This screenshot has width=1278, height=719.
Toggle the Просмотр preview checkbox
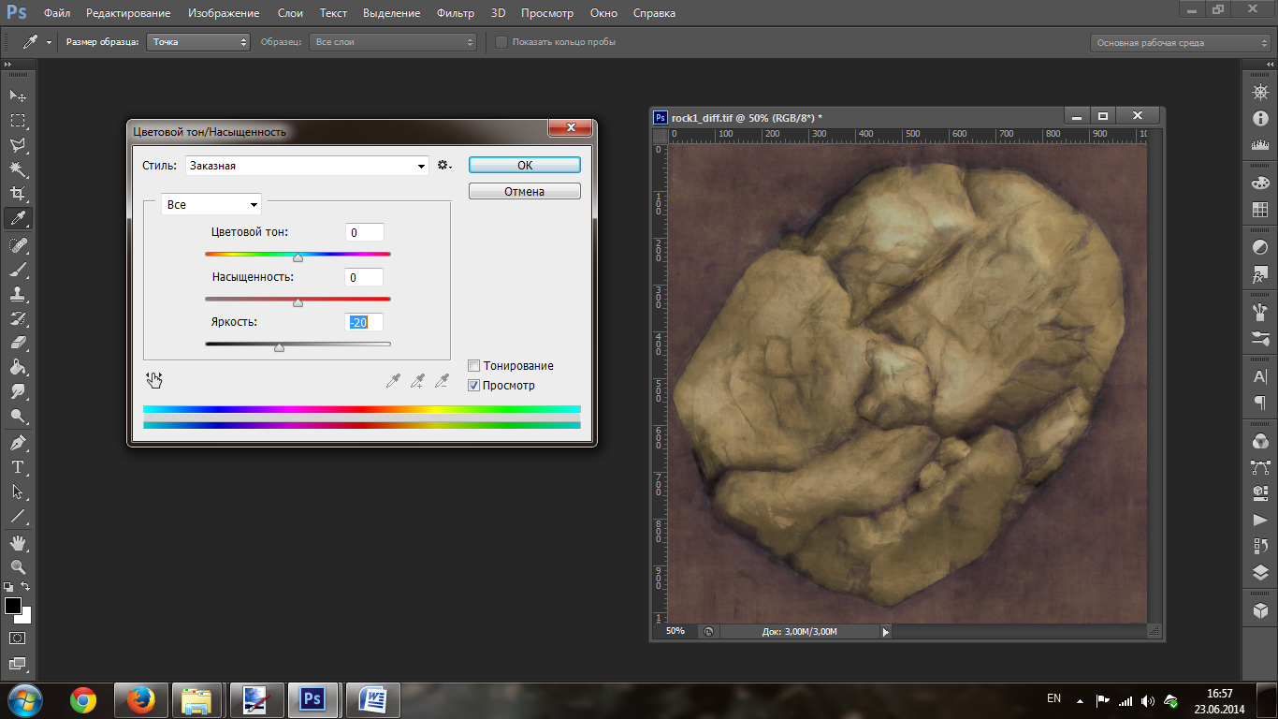[x=474, y=385]
